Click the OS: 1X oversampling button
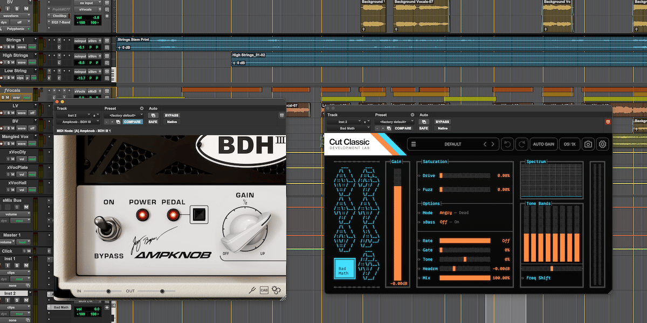 [569, 144]
